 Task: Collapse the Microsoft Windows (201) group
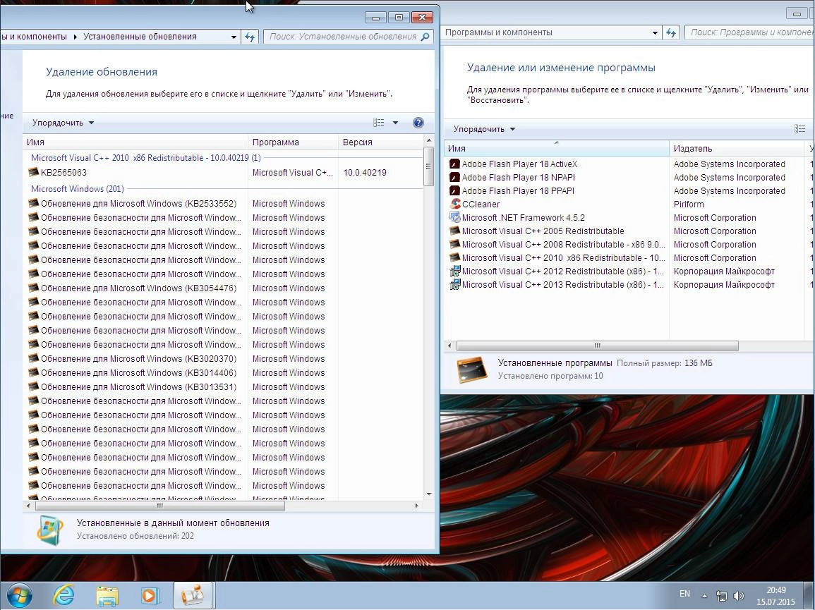tap(77, 189)
